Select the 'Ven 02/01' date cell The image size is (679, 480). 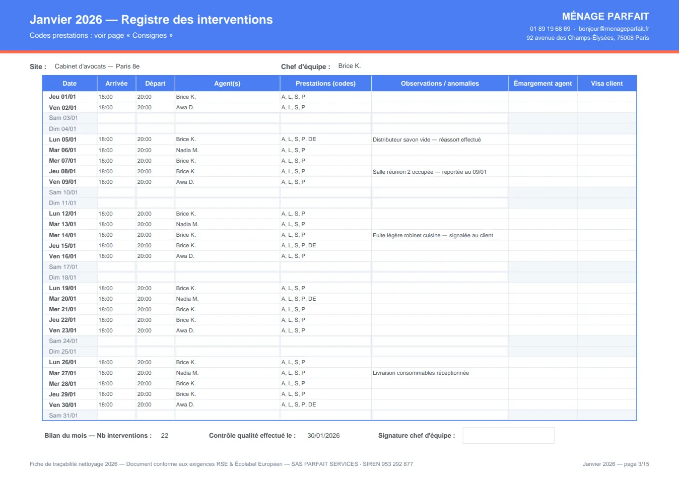pos(70,107)
